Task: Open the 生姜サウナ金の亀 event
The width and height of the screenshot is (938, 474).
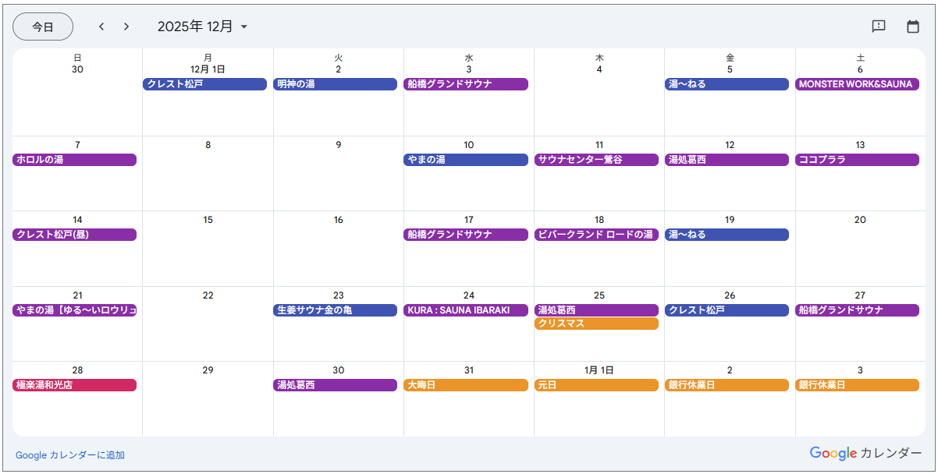Action: [x=336, y=310]
